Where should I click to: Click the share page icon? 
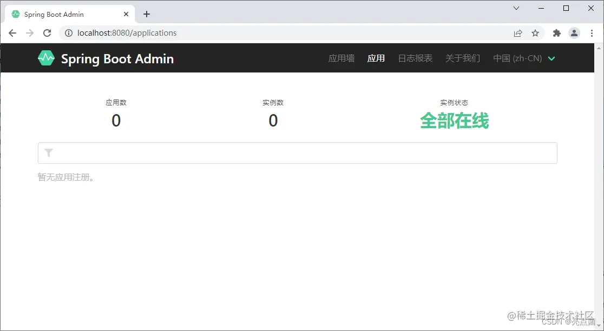pos(518,33)
